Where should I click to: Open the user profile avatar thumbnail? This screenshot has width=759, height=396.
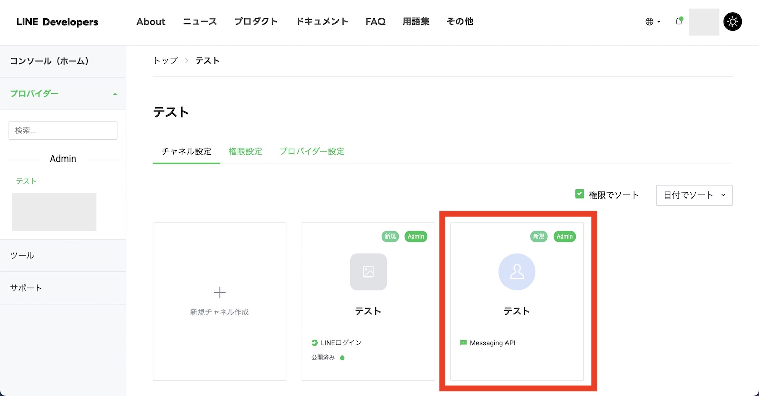click(704, 22)
